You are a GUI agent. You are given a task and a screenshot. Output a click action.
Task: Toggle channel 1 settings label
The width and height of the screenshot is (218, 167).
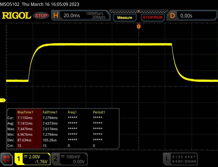19,159
